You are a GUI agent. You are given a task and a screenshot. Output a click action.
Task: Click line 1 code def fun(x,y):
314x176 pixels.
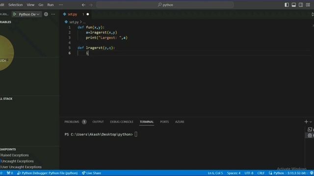[x=91, y=27]
